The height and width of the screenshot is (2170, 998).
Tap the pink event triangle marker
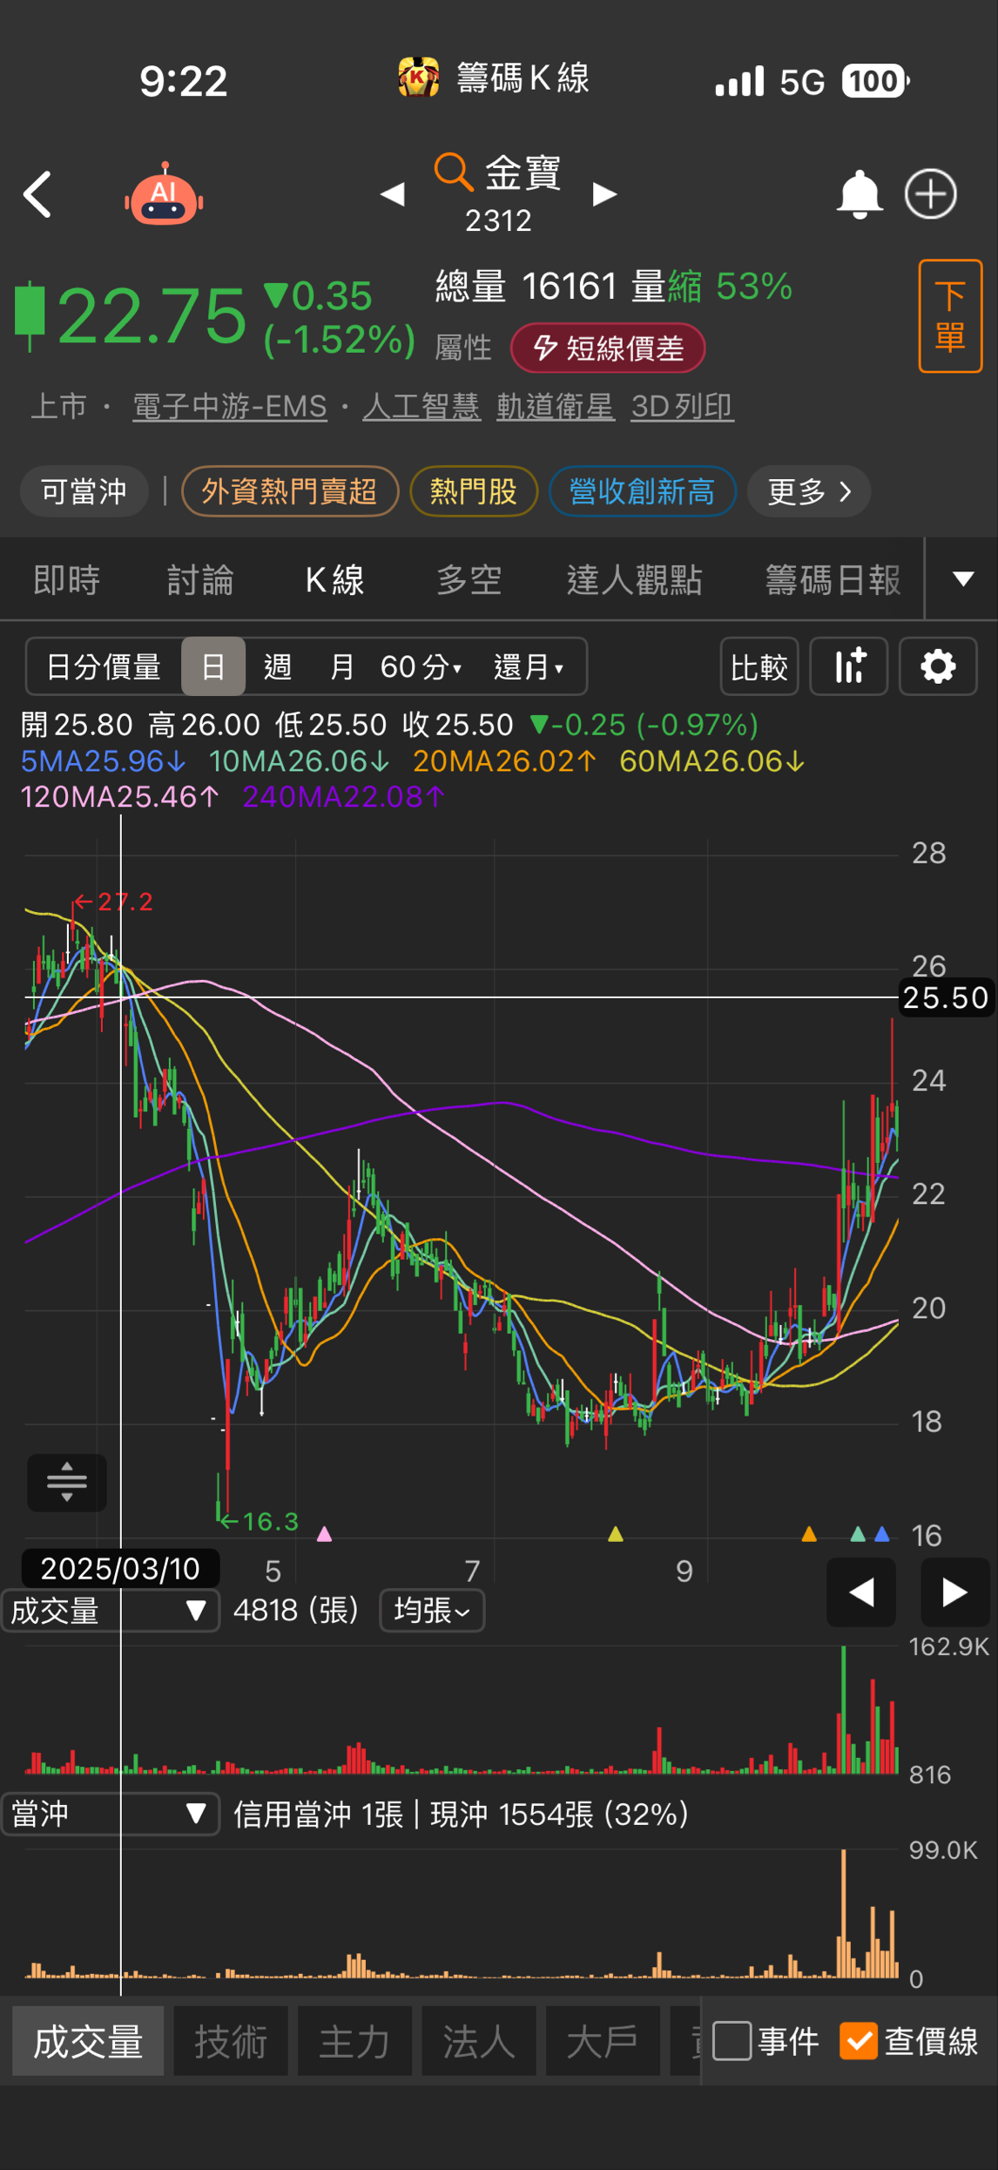point(324,1534)
